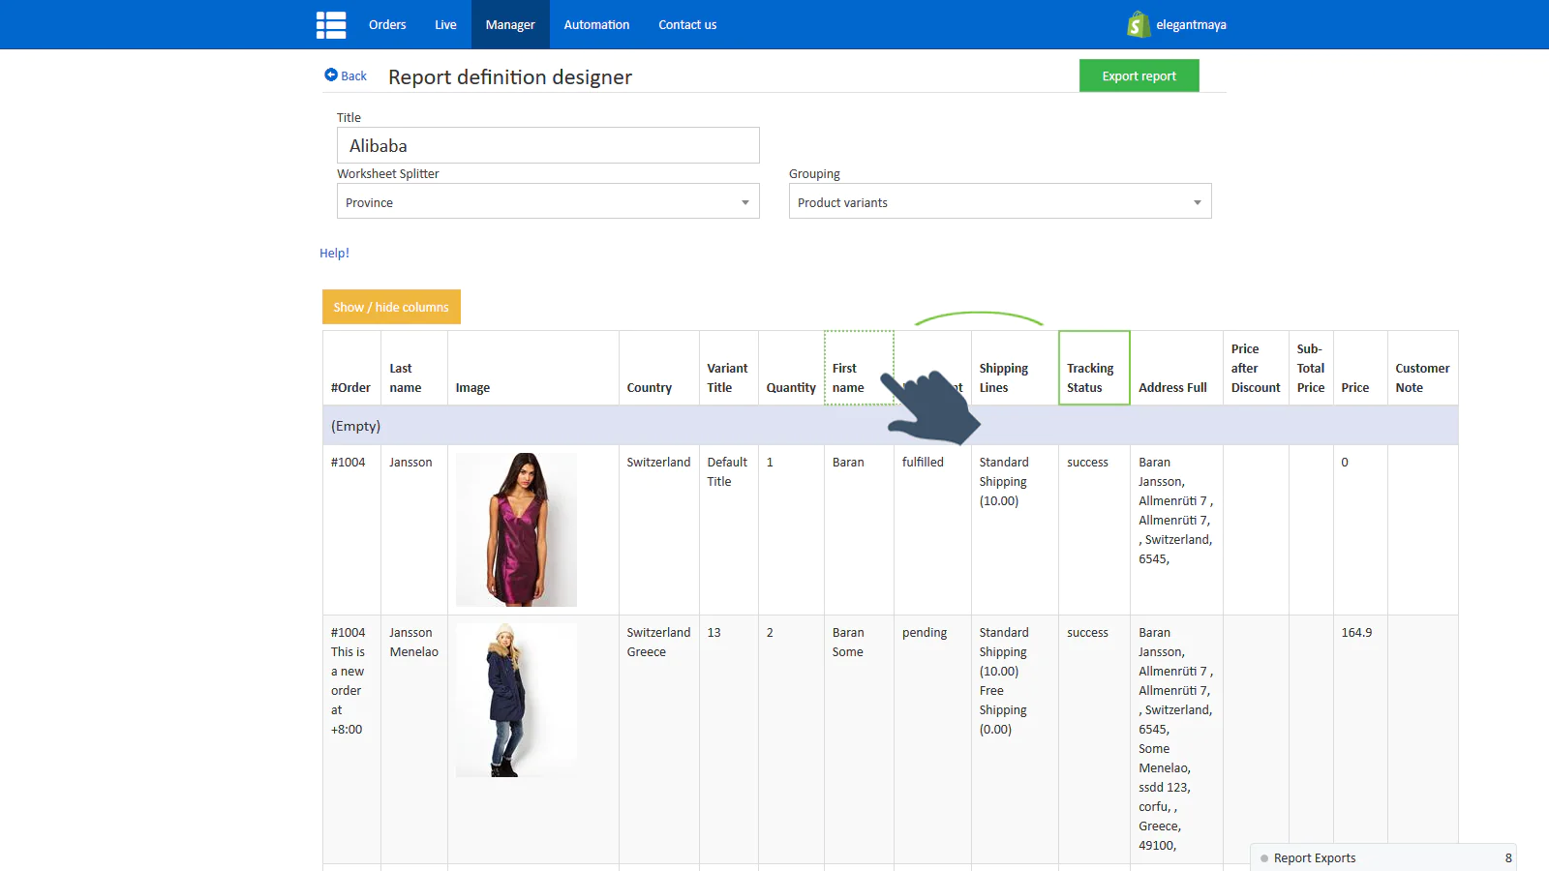Expand the Grouping Product variants dropdown

tap(999, 202)
